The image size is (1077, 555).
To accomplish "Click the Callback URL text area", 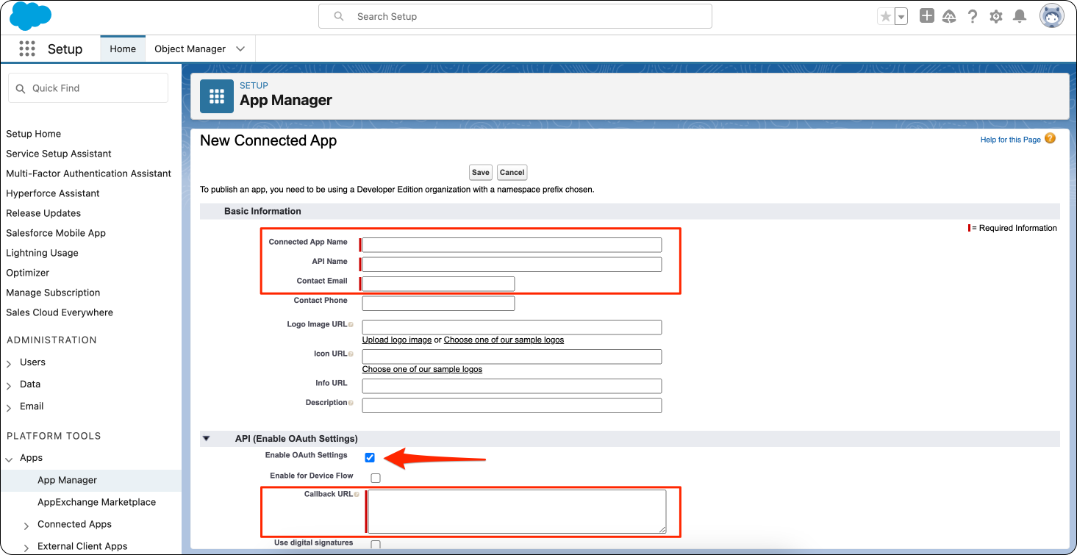I will [x=517, y=512].
